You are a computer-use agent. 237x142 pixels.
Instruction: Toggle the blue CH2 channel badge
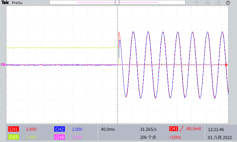coord(59,129)
